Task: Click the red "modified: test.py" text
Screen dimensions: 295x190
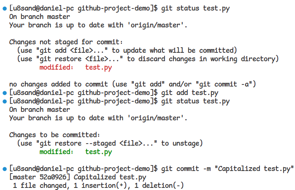Action: click(x=76, y=67)
